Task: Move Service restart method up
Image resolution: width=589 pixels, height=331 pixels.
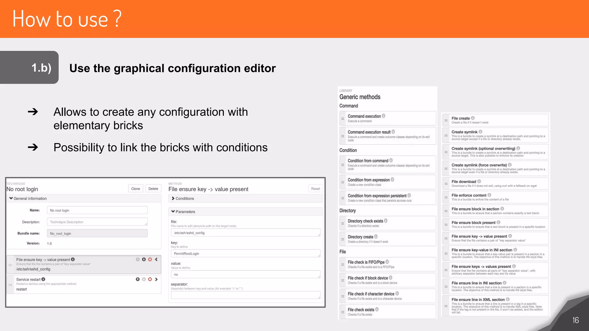Action: click(x=138, y=279)
